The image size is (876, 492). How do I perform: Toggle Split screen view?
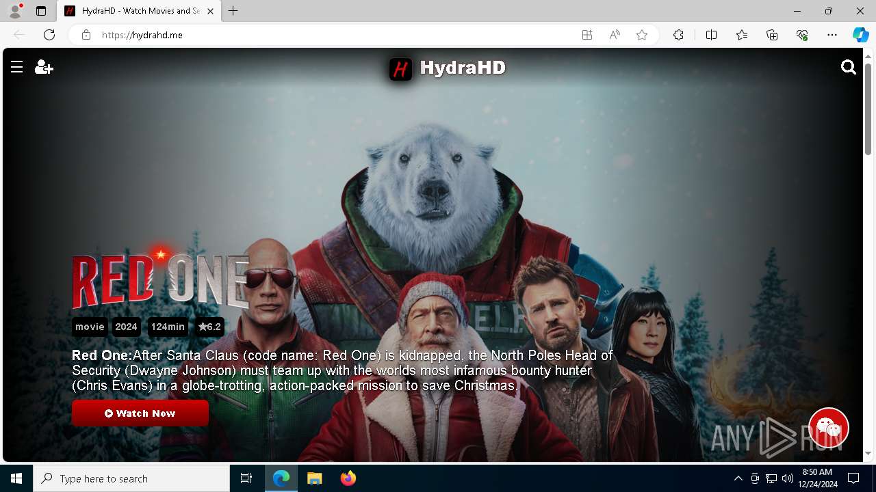click(711, 35)
